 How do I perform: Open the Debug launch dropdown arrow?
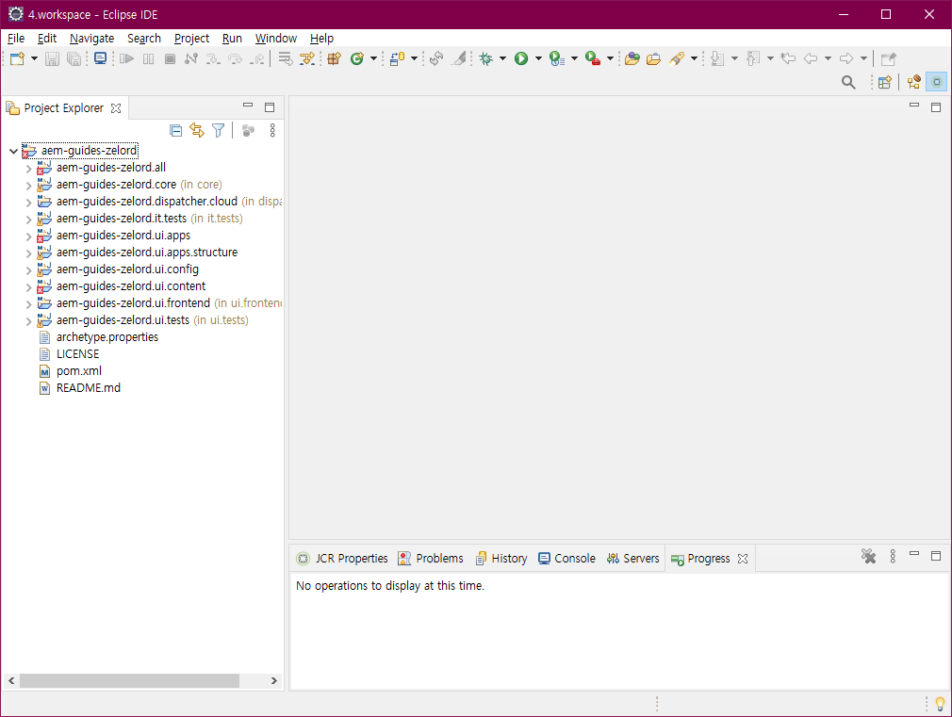tap(502, 59)
